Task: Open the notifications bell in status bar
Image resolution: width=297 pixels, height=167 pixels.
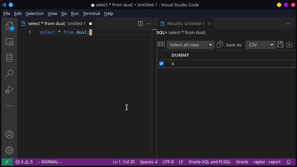Action: tap(288, 162)
